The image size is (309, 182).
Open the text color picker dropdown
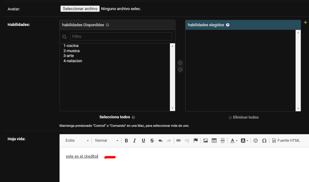click(x=234, y=141)
